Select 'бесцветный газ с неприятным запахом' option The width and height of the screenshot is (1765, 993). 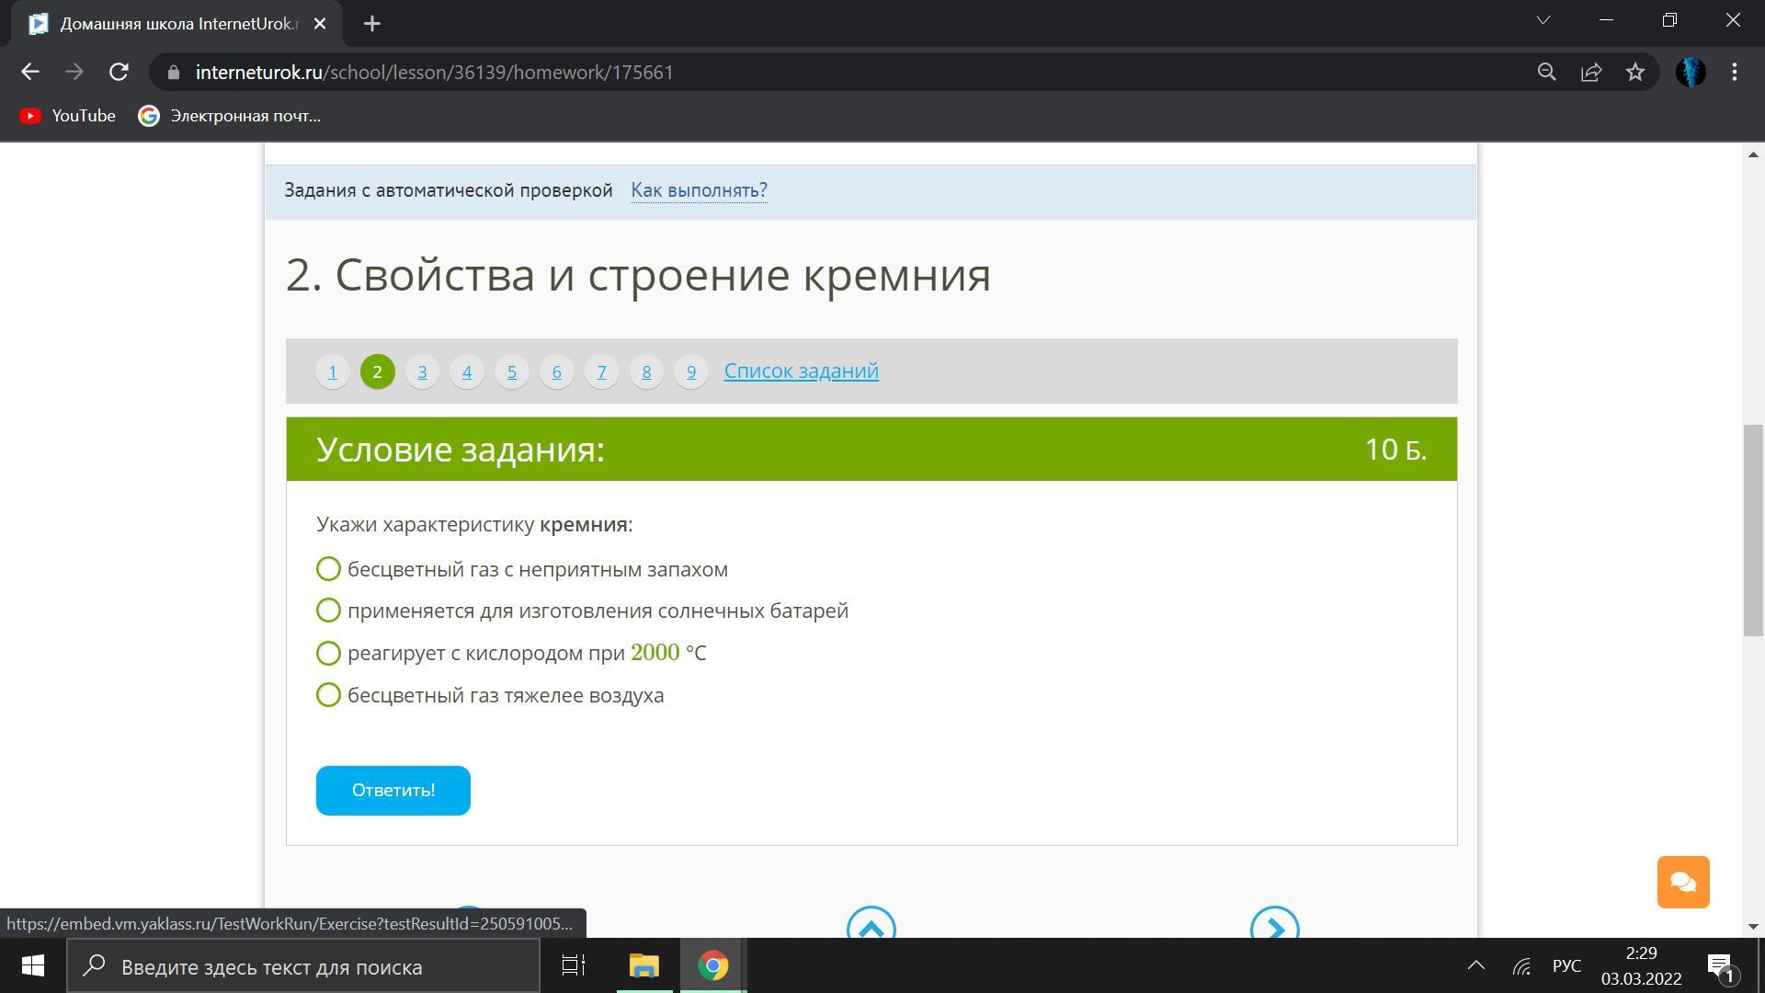pyautogui.click(x=328, y=569)
